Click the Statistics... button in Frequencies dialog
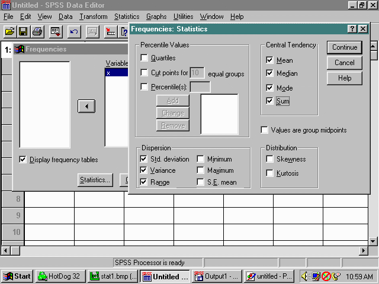 [x=95, y=180]
